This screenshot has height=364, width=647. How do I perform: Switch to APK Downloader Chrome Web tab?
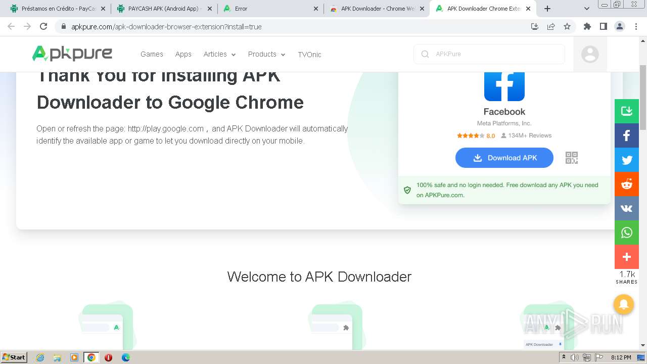tap(377, 9)
